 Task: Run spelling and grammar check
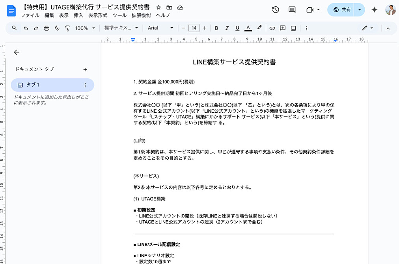[x=57, y=28]
